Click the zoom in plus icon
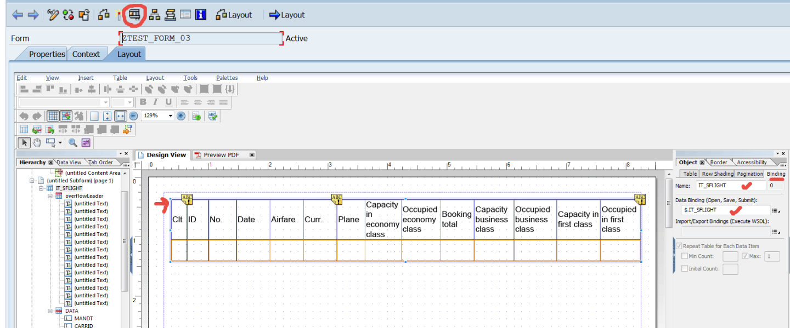The width and height of the screenshot is (790, 328). click(x=181, y=116)
